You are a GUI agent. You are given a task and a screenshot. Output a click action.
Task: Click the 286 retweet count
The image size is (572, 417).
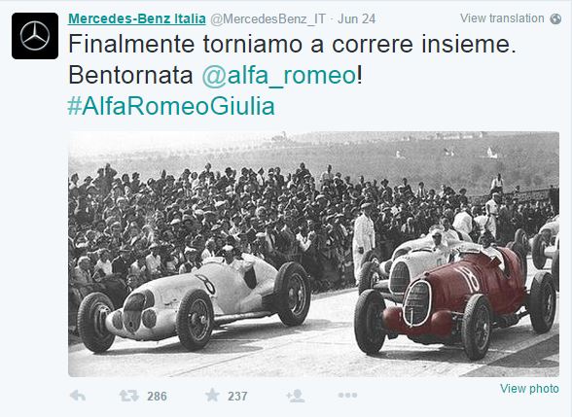(157, 397)
